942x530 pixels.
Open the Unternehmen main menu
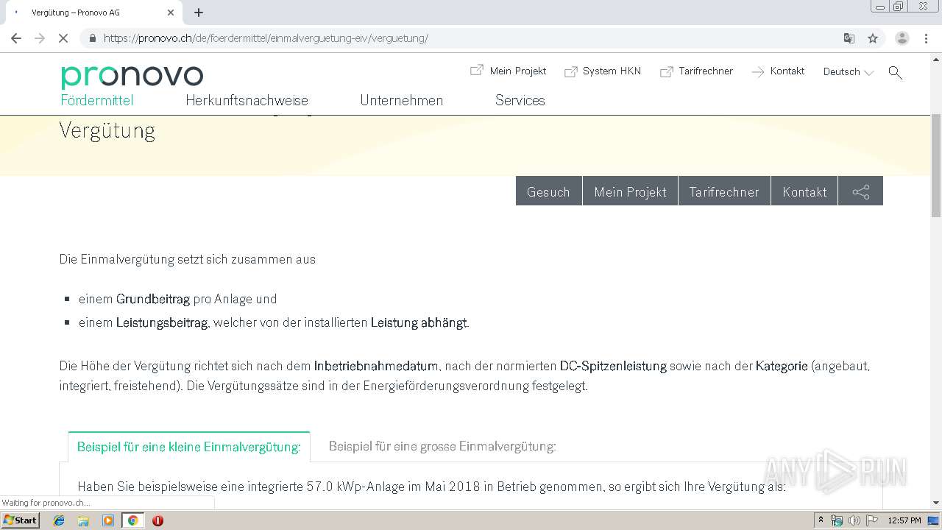401,101
